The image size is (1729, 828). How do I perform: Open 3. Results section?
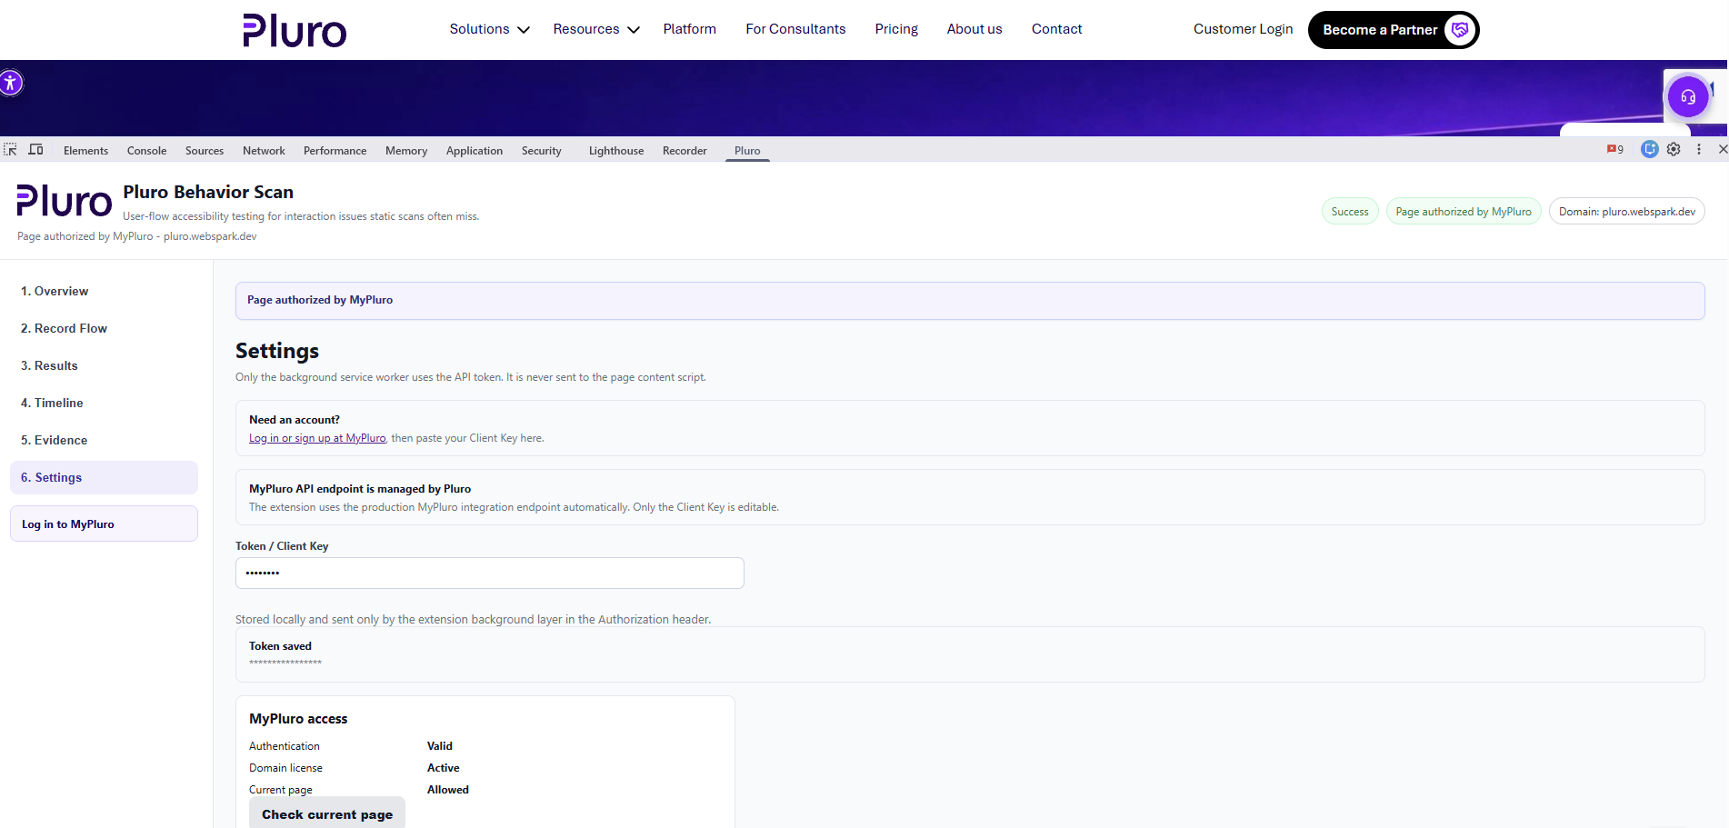tap(104, 365)
